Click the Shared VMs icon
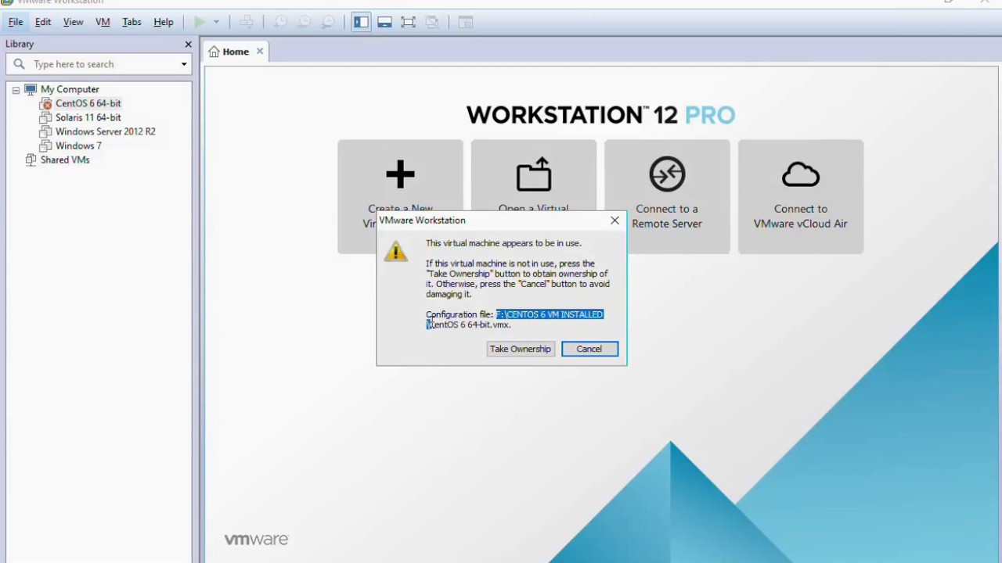 pos(31,160)
